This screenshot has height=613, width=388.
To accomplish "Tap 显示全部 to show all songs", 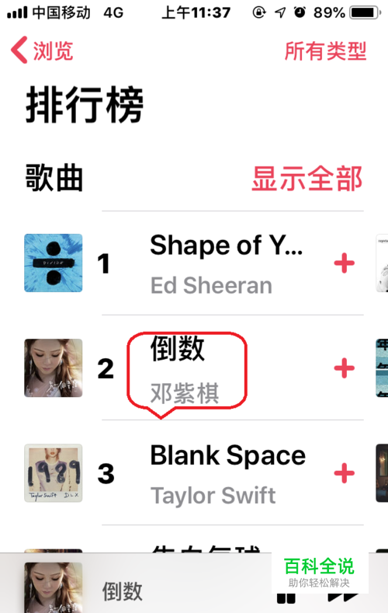I will click(x=307, y=179).
